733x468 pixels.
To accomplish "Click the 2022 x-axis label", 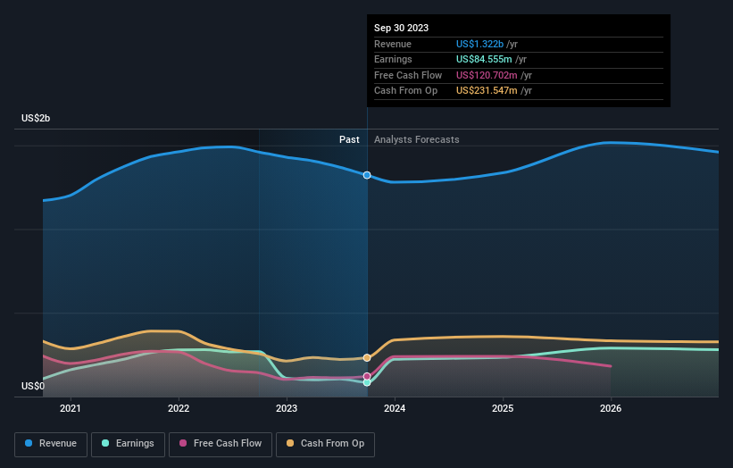I will (x=179, y=408).
